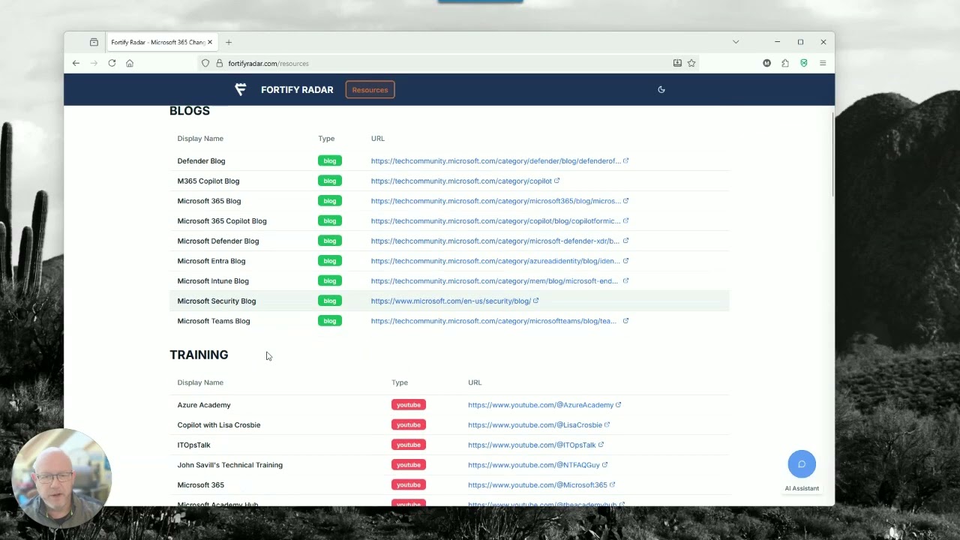Open the AI Assistant chat bubble
The width and height of the screenshot is (960, 540).
coord(802,464)
